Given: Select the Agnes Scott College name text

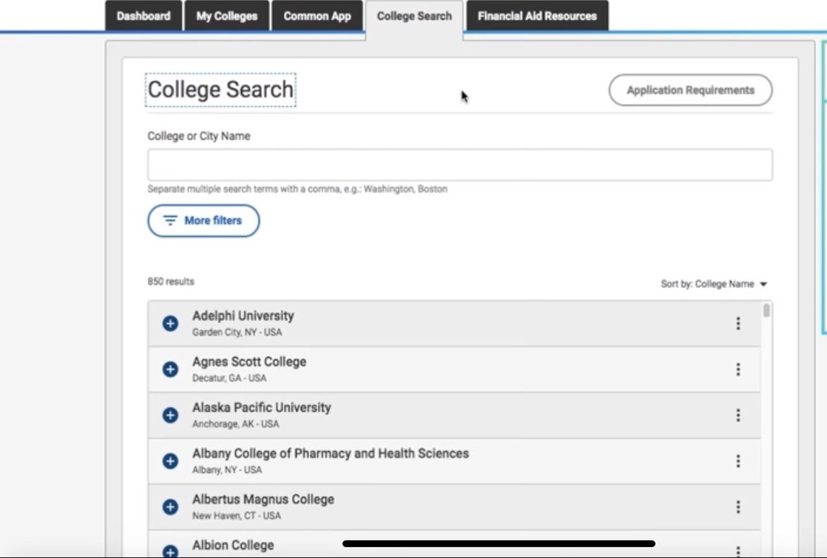Looking at the screenshot, I should 249,362.
